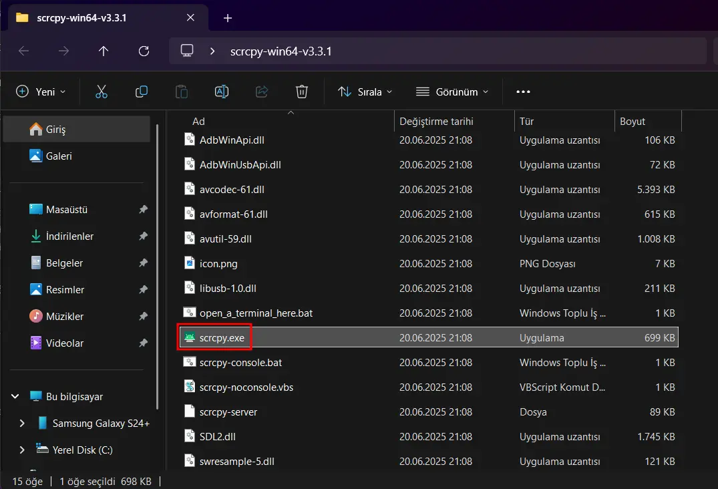Click the scrcpy-server blank file icon
This screenshot has width=718, height=489.
pyautogui.click(x=190, y=412)
